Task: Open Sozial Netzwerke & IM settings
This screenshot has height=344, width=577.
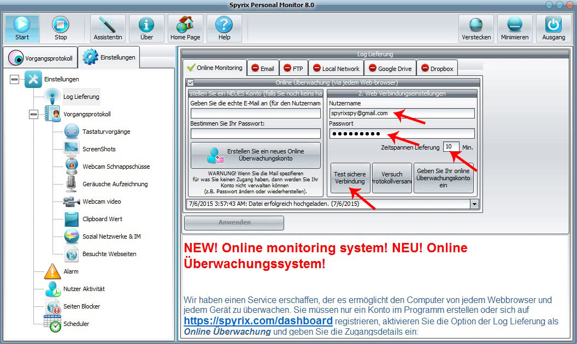Action: (x=111, y=236)
